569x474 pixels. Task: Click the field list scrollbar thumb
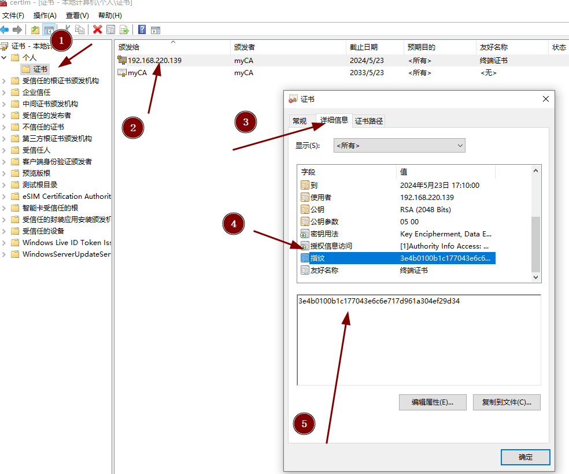point(535,244)
